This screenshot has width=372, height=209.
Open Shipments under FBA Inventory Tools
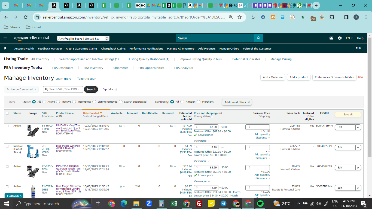pyautogui.click(x=121, y=68)
